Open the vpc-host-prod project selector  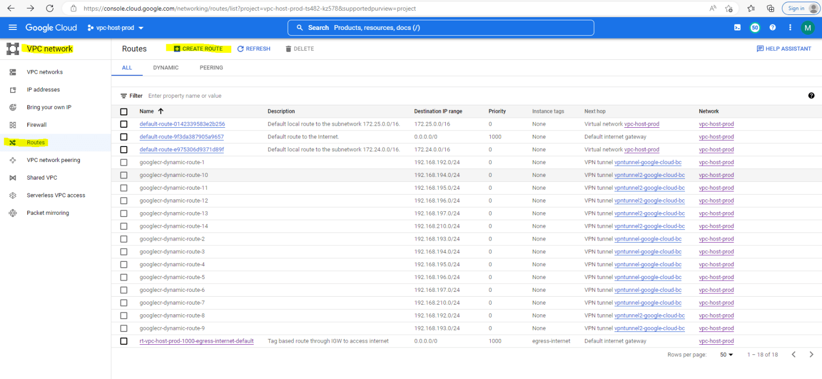[x=115, y=27]
